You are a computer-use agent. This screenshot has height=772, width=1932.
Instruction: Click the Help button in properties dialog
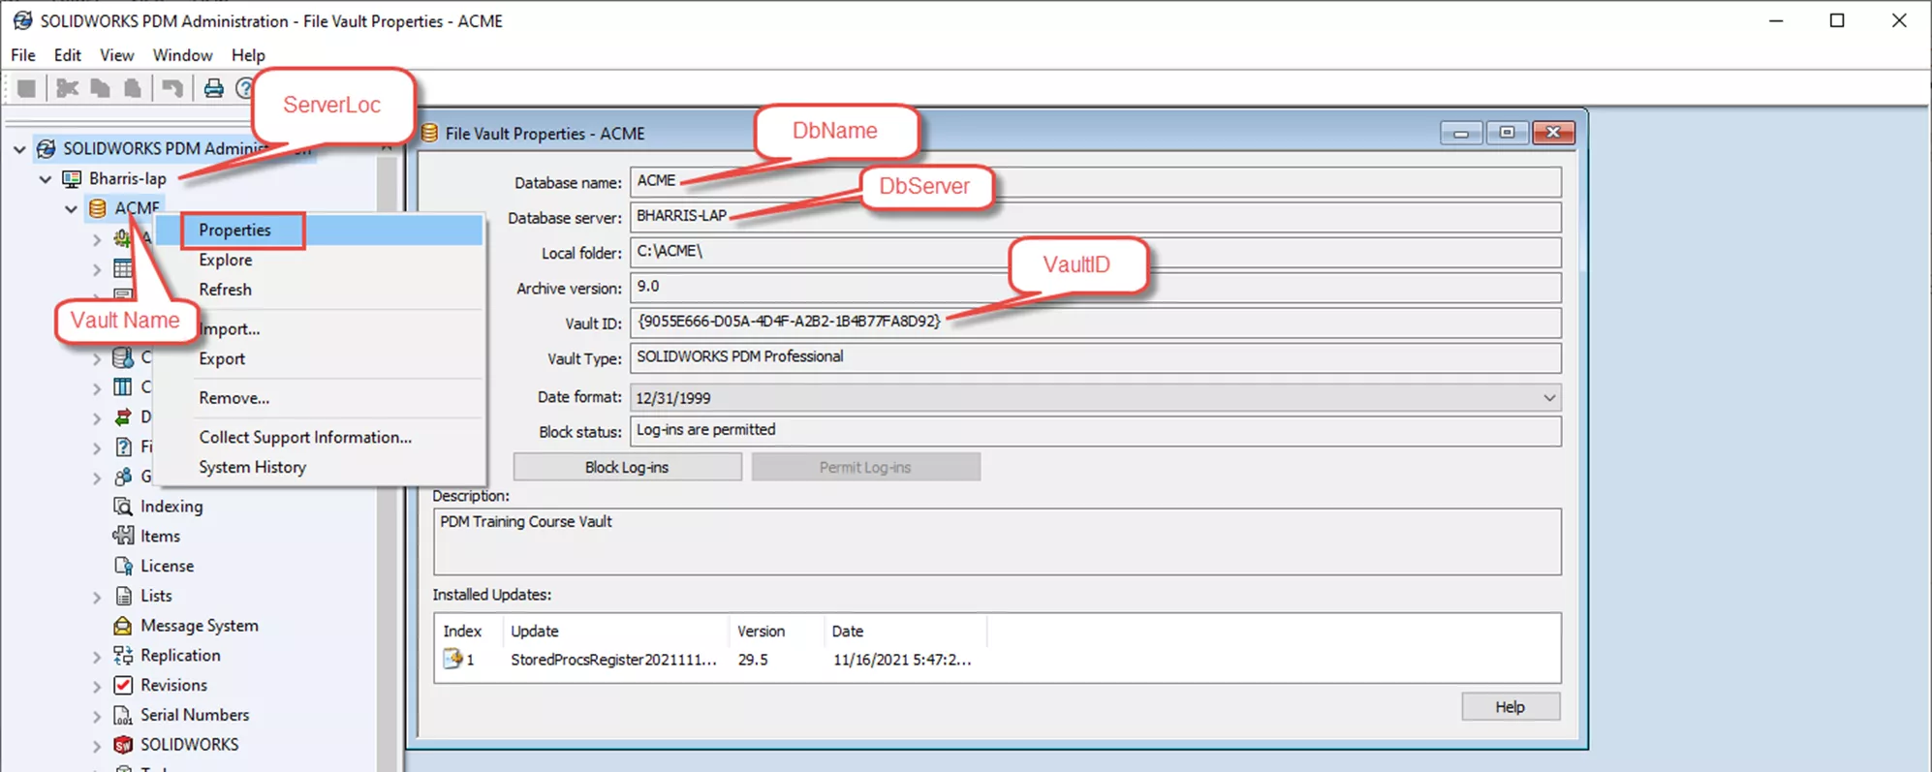[1510, 707]
